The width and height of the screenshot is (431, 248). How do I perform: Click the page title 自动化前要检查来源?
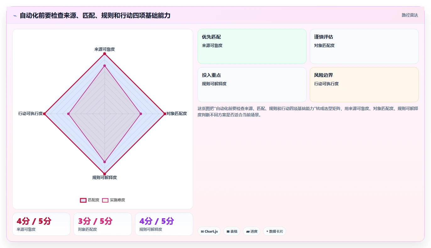(95, 15)
